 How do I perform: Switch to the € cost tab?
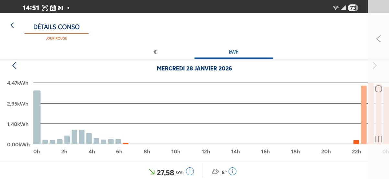coord(155,52)
